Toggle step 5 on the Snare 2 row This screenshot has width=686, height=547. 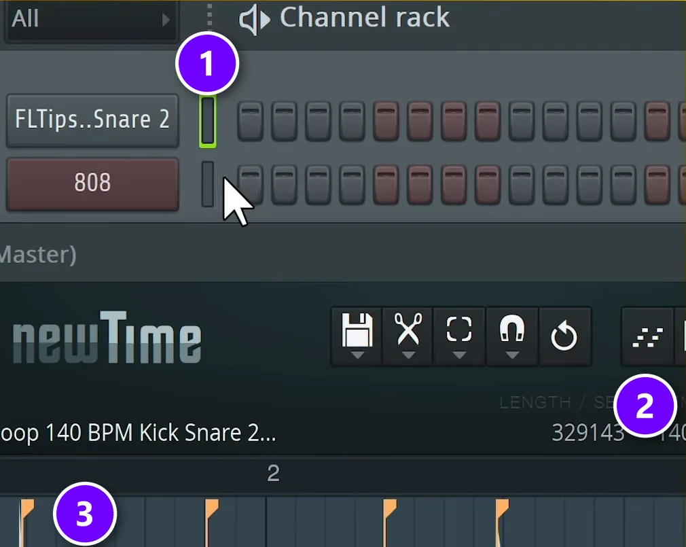pos(386,121)
